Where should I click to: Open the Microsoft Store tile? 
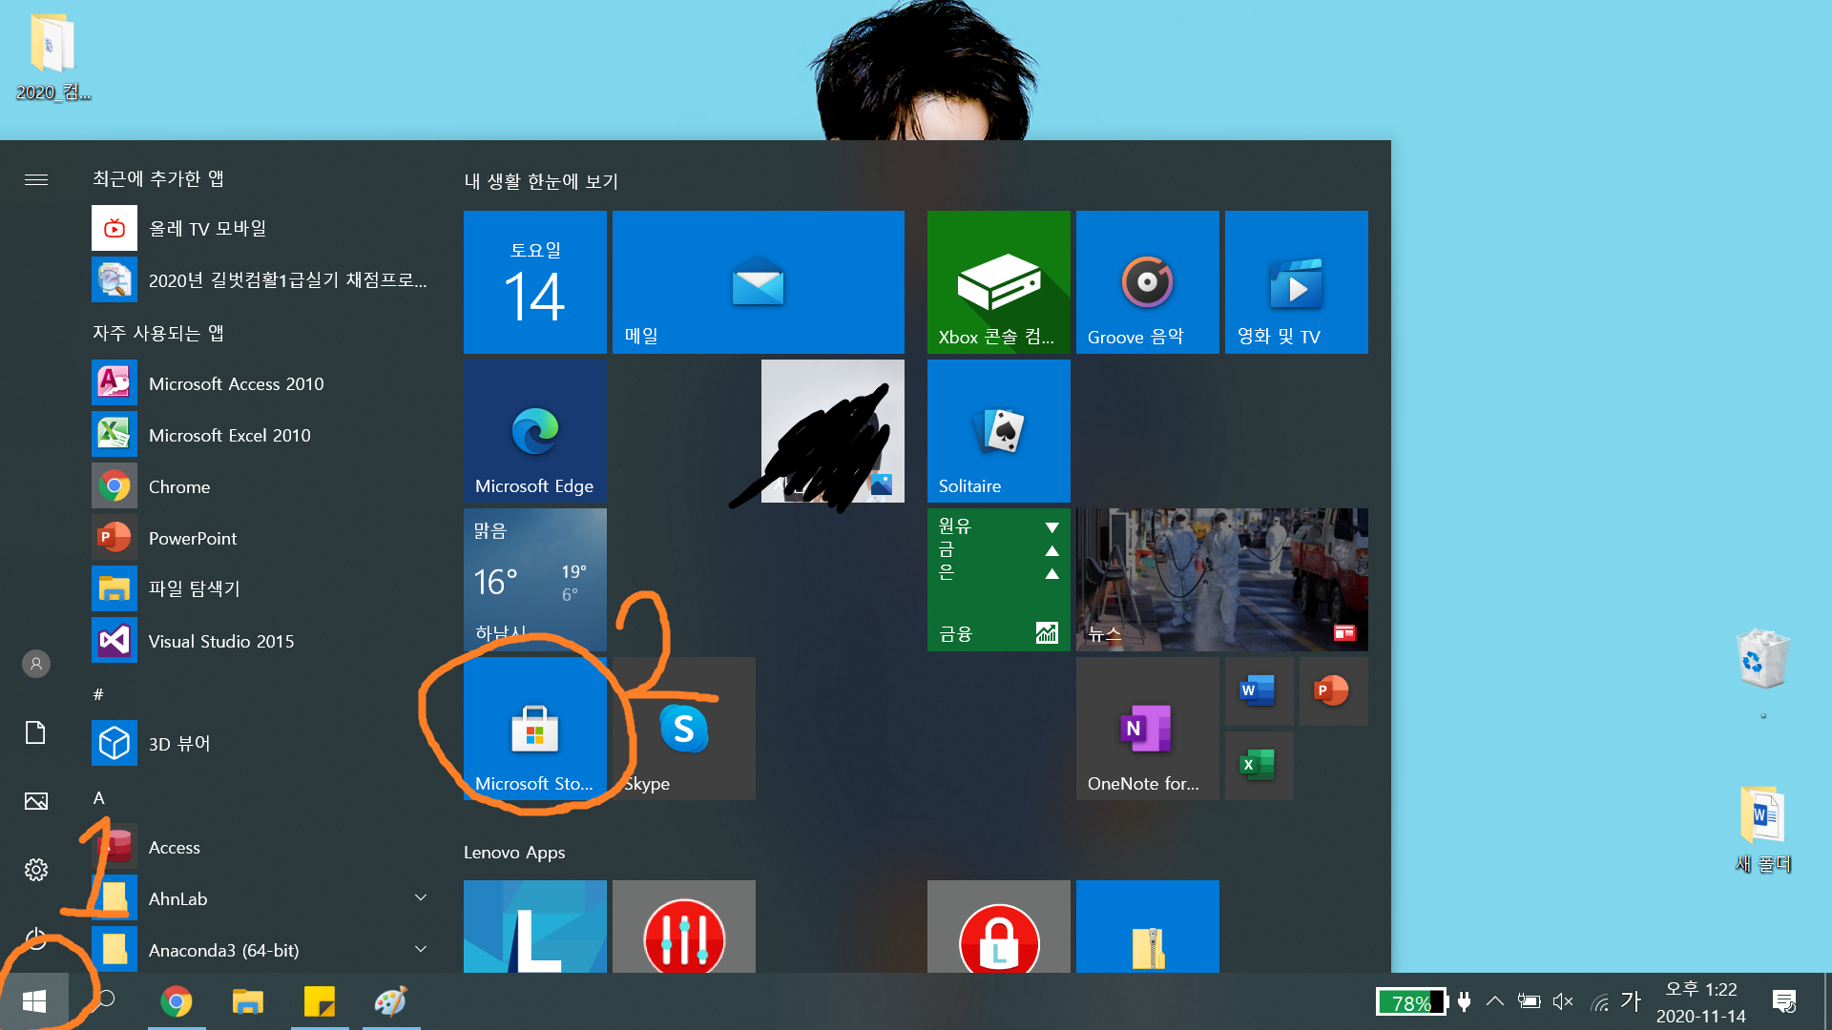pyautogui.click(x=535, y=729)
